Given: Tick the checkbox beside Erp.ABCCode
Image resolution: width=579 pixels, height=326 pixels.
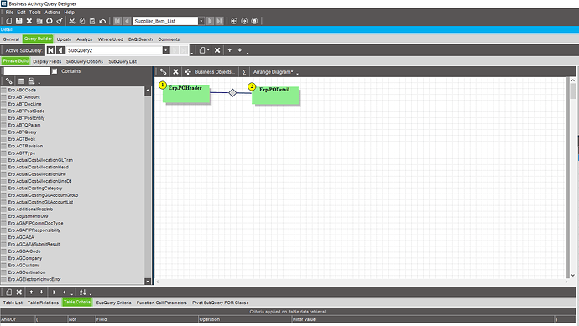Looking at the screenshot, I should (4, 90).
